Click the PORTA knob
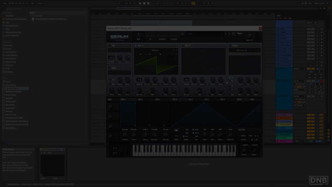This screenshot has height=187, width=332. [244, 151]
